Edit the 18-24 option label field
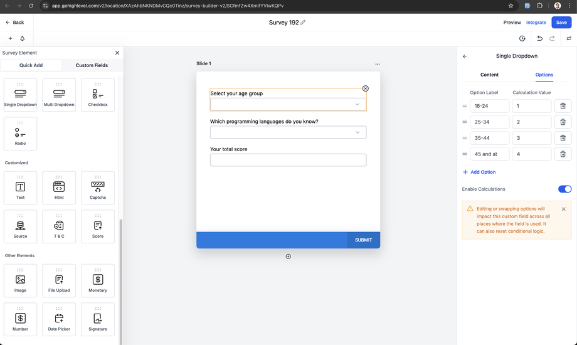 tap(489, 106)
